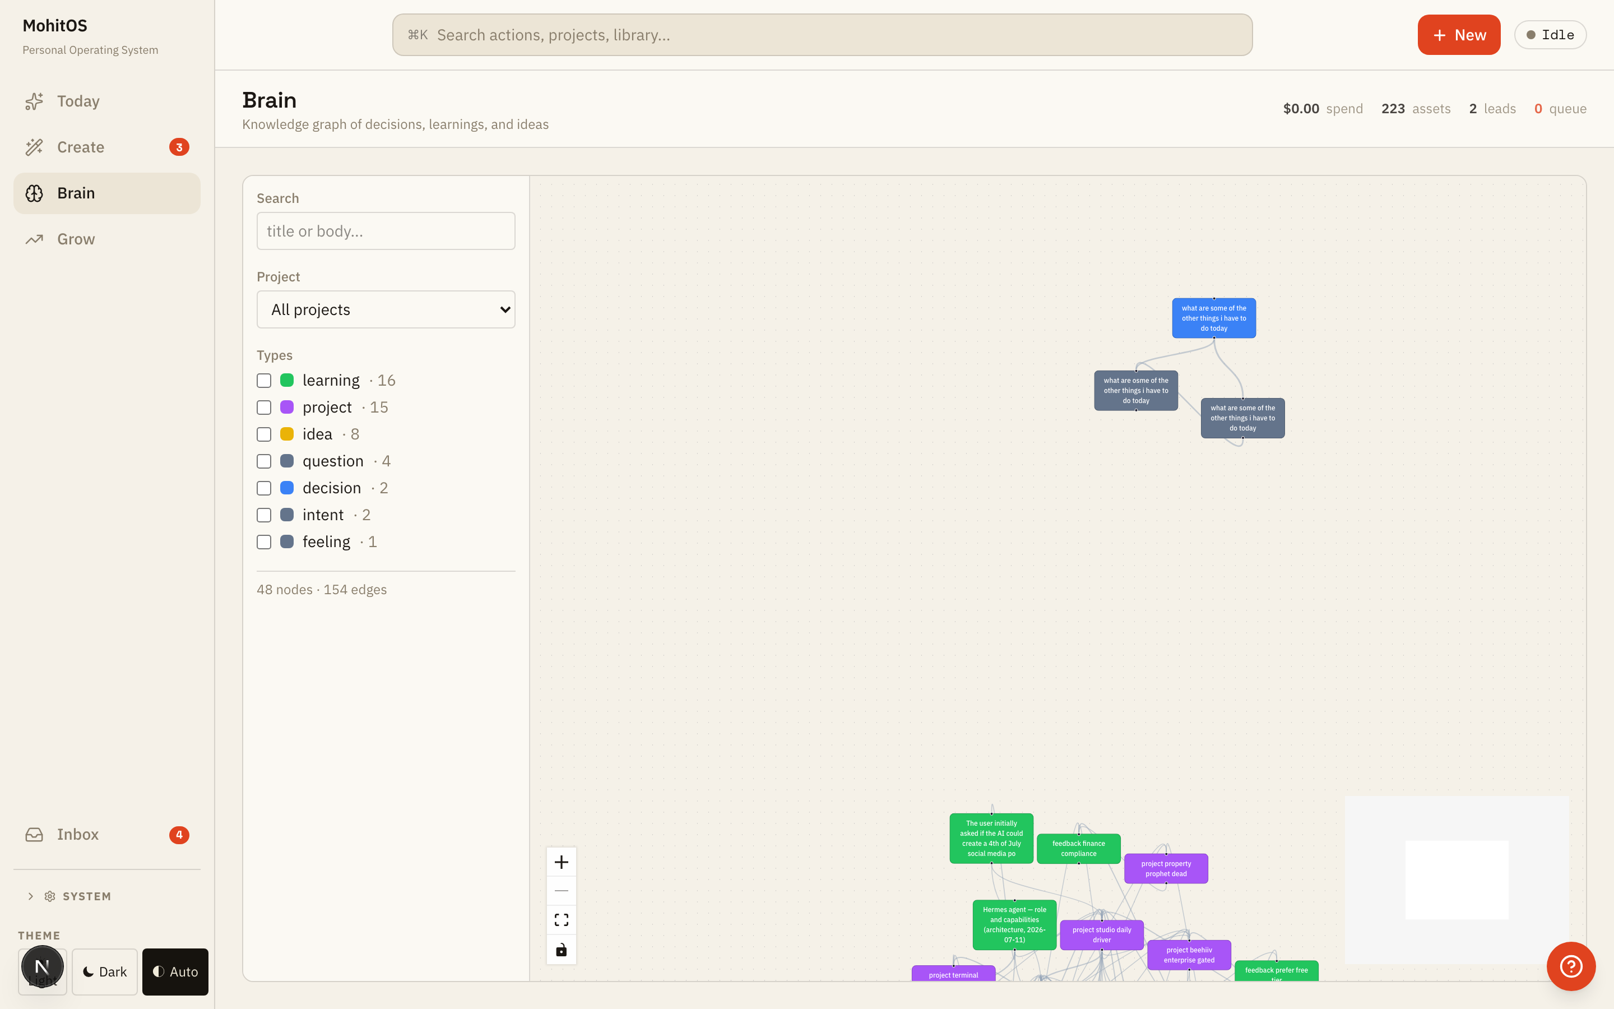The image size is (1614, 1009).
Task: Click the 223 assets stat
Action: (1416, 109)
